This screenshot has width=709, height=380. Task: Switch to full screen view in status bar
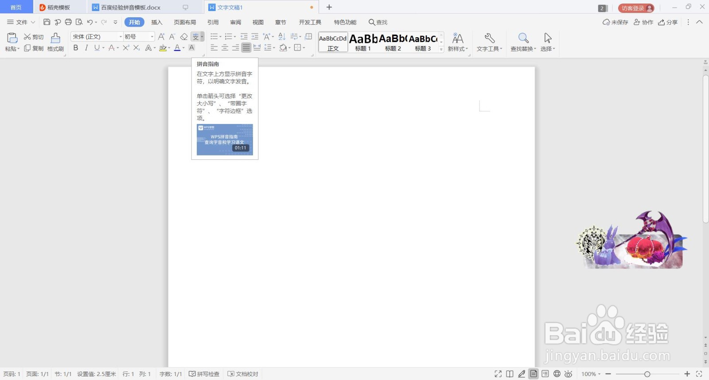(498, 374)
